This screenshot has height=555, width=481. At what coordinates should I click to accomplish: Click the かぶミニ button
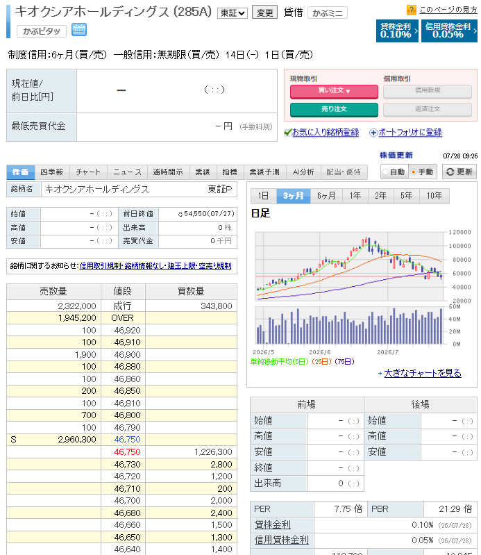[x=328, y=13]
